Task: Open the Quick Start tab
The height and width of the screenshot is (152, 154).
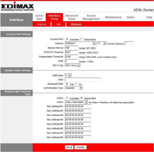Action: click(x=39, y=17)
